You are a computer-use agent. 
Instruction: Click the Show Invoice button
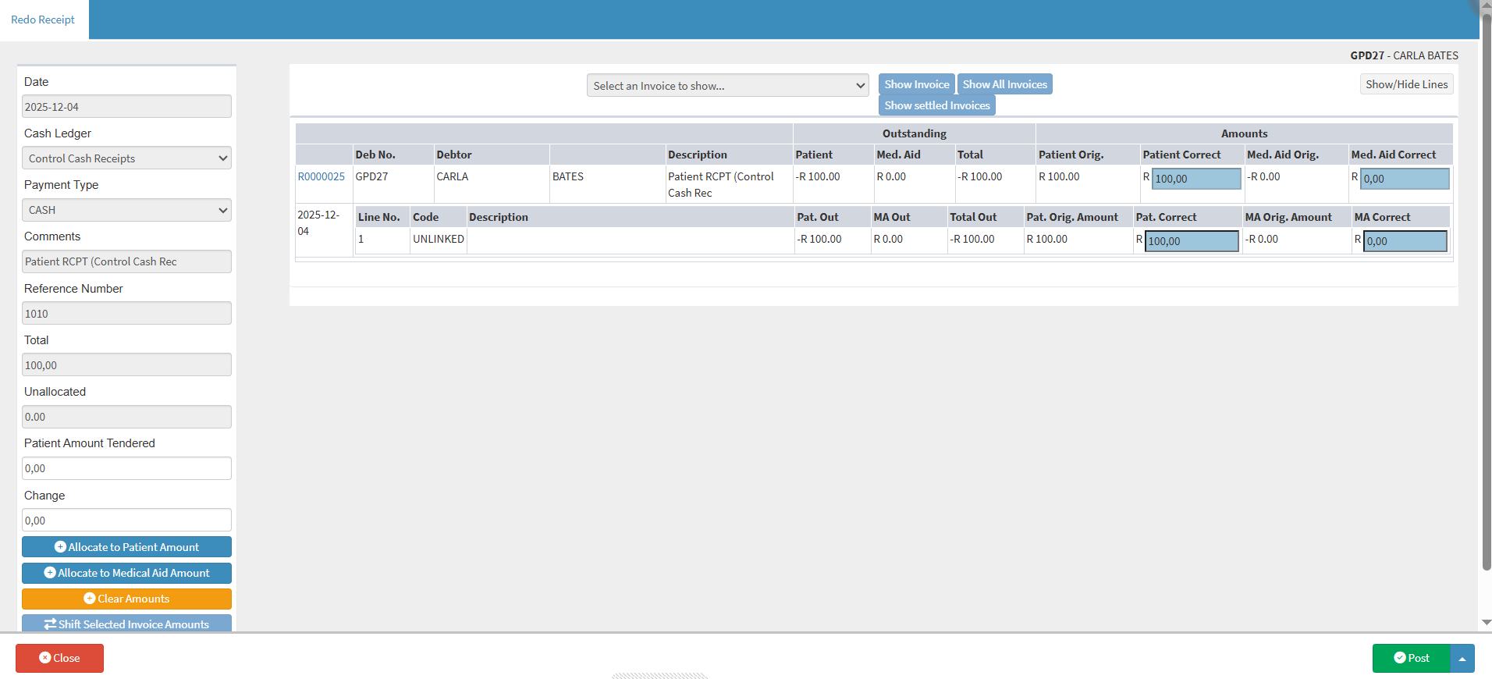pyautogui.click(x=916, y=84)
